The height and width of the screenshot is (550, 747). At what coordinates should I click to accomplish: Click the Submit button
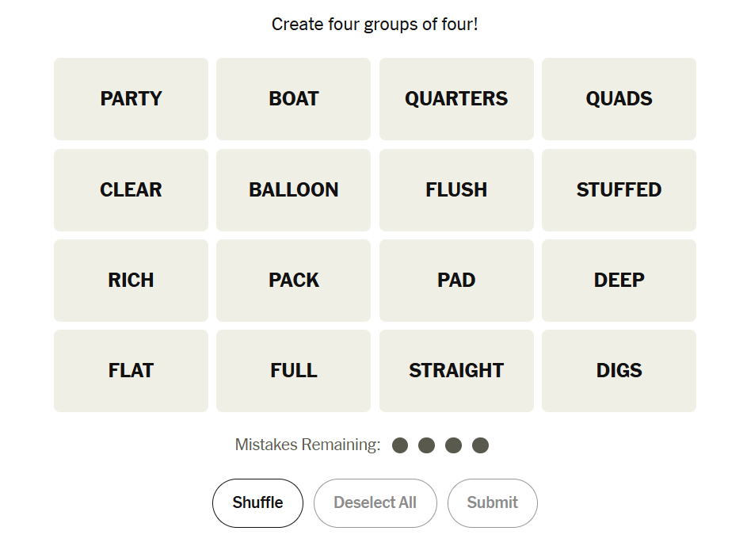click(492, 503)
